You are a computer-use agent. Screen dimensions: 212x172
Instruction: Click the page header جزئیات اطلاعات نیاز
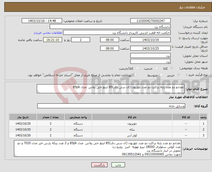192,7
